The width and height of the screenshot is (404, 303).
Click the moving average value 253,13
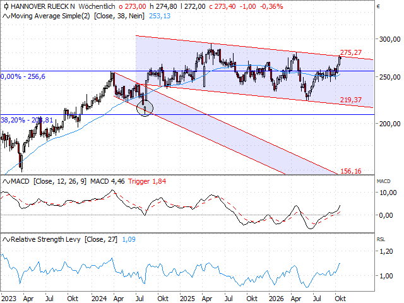160,16
